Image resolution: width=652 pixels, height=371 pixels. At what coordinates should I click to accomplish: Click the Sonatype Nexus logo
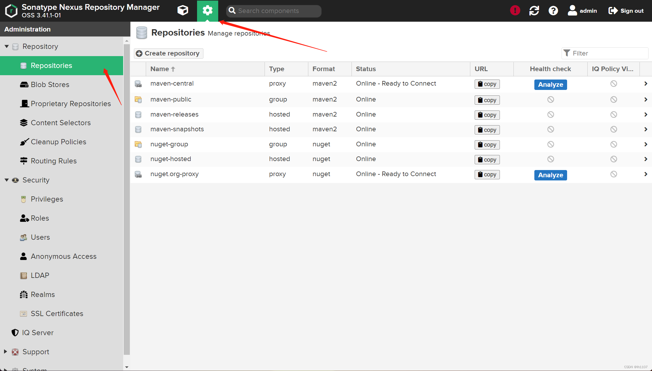click(x=11, y=11)
